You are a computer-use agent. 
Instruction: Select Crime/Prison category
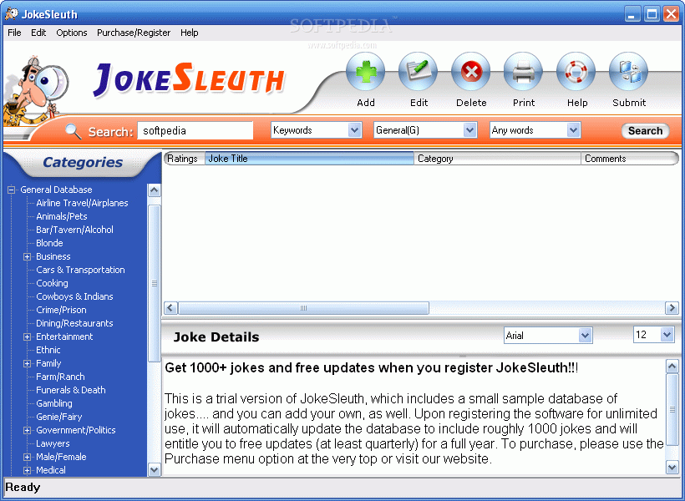pos(61,310)
